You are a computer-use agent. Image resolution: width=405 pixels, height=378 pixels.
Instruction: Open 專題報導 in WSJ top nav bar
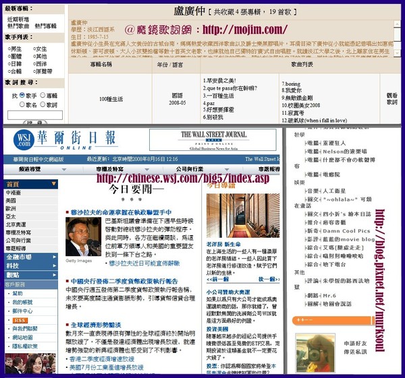tap(269, 169)
